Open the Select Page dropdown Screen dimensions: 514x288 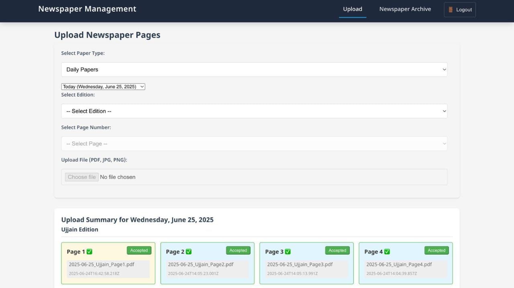(254, 144)
